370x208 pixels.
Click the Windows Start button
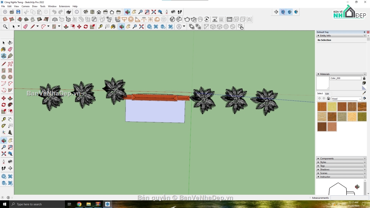point(5,204)
